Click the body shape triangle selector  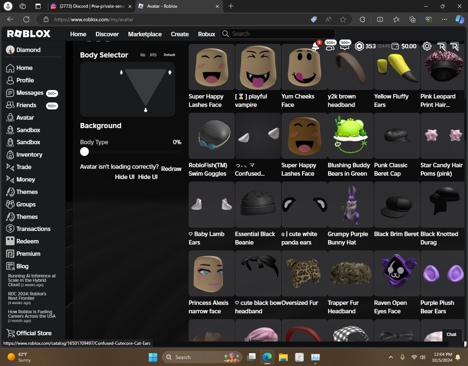pos(146,86)
